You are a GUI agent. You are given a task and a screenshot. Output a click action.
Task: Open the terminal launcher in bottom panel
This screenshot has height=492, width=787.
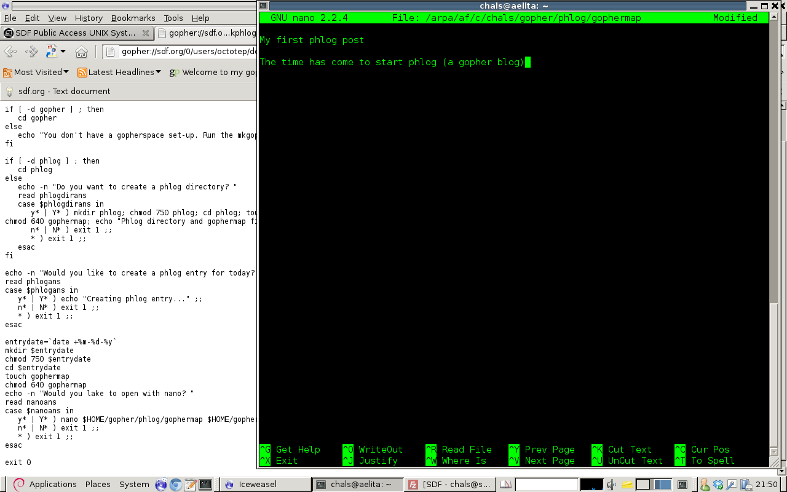(x=205, y=485)
